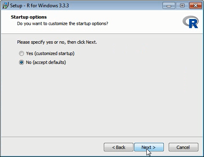Click the 'Startup options' heading

29,17
